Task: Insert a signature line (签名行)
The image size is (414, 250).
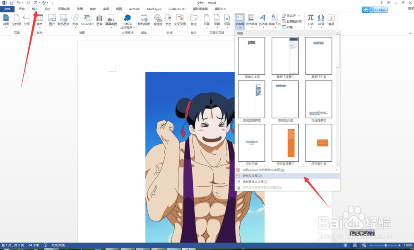Action: tap(291, 16)
